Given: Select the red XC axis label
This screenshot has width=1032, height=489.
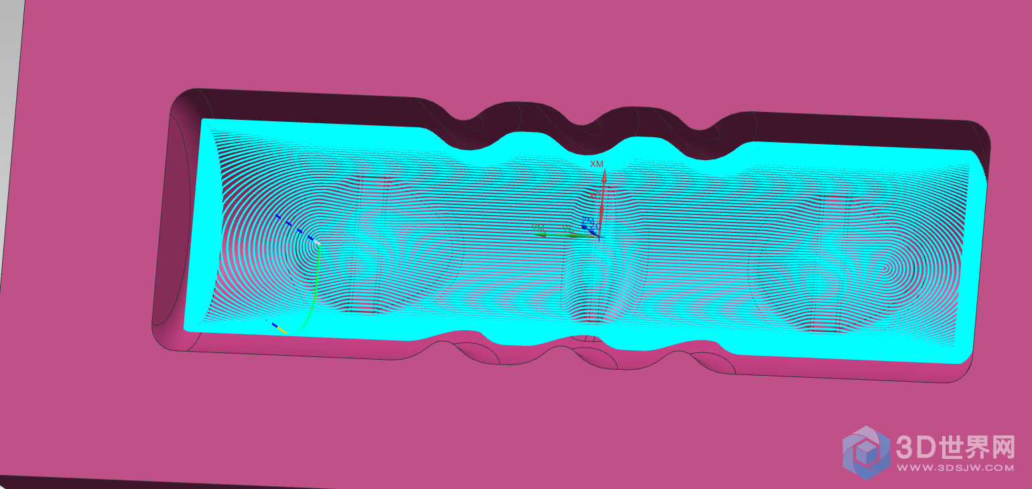Looking at the screenshot, I should (x=595, y=196).
